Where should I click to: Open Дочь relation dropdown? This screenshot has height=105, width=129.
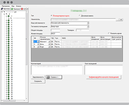49,44
